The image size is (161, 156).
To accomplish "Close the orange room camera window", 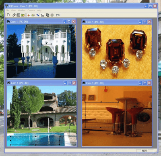I will pos(149,83).
